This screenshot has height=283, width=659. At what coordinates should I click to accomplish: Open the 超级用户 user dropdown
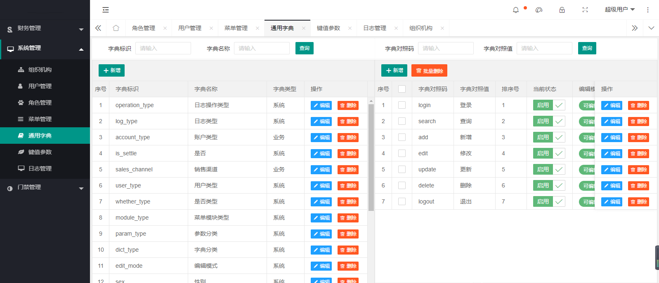click(x=619, y=9)
